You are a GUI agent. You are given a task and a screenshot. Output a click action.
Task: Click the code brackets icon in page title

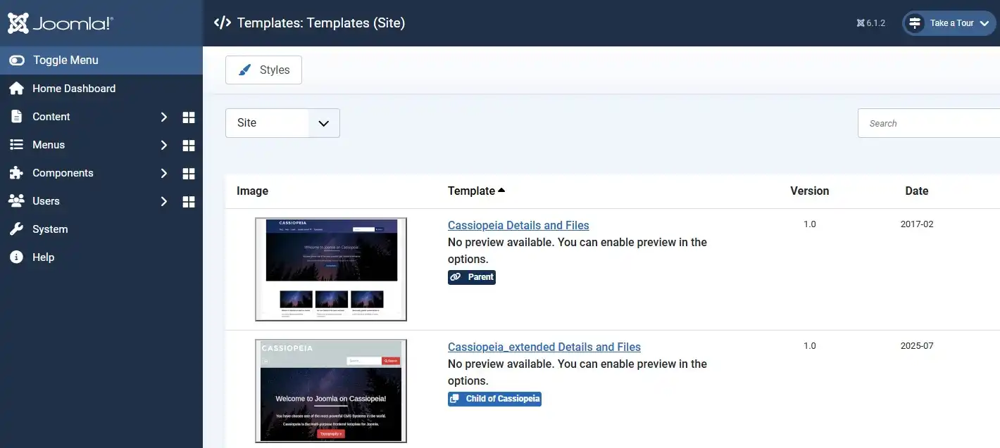click(x=223, y=23)
